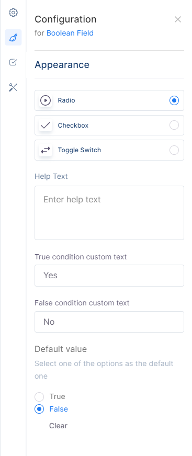Screen dimensions: 192x456
Task: Select the paintbrush appearance sidebar icon
Action: [13, 38]
